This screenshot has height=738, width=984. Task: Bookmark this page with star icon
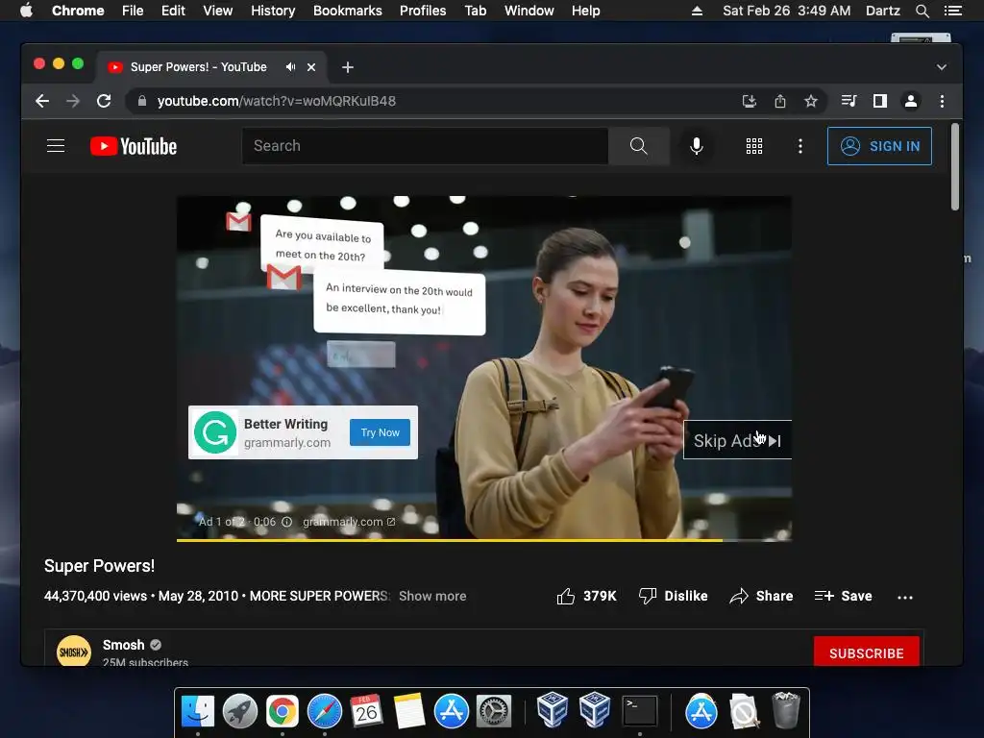[810, 101]
